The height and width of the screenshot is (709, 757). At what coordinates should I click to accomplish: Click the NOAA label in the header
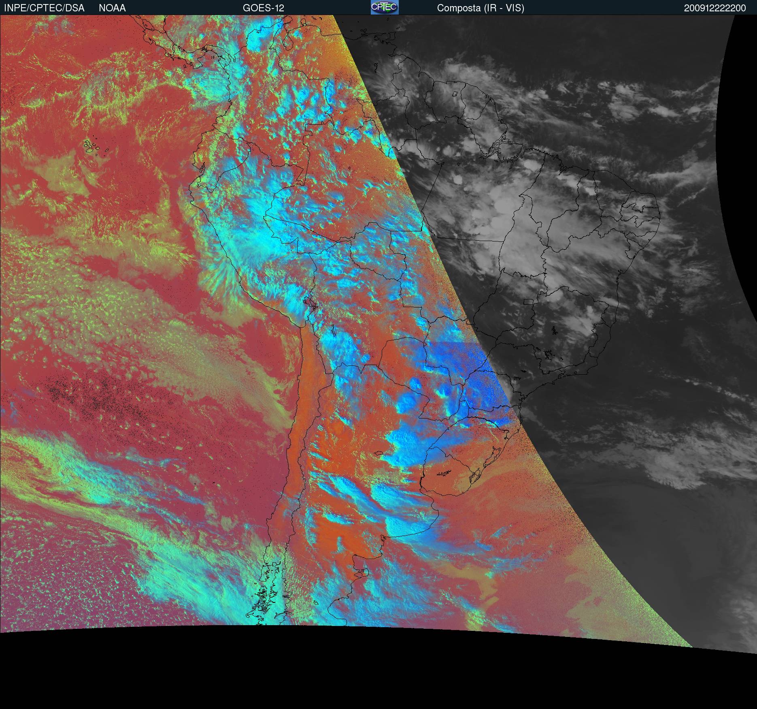112,8
